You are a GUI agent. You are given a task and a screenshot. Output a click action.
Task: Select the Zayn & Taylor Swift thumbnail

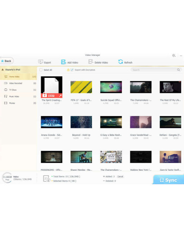170,157
